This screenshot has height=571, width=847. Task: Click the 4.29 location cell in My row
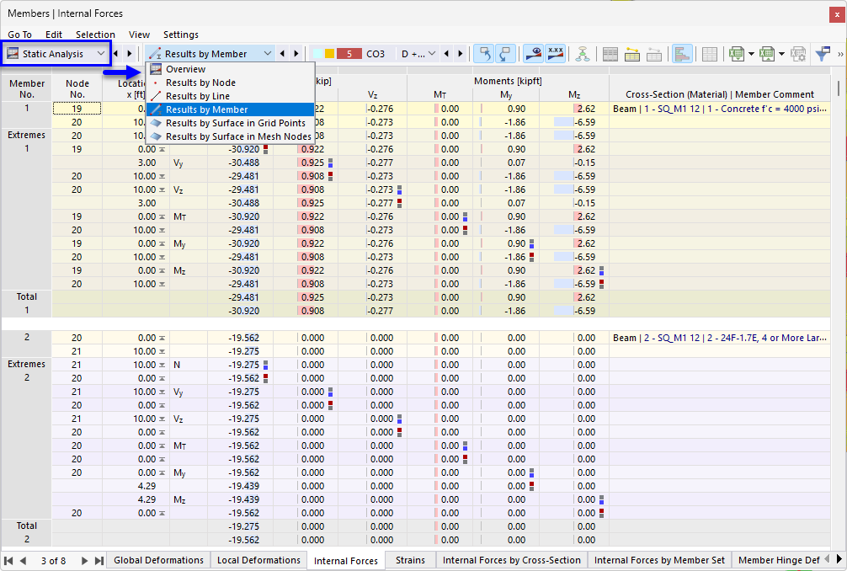tap(136, 486)
